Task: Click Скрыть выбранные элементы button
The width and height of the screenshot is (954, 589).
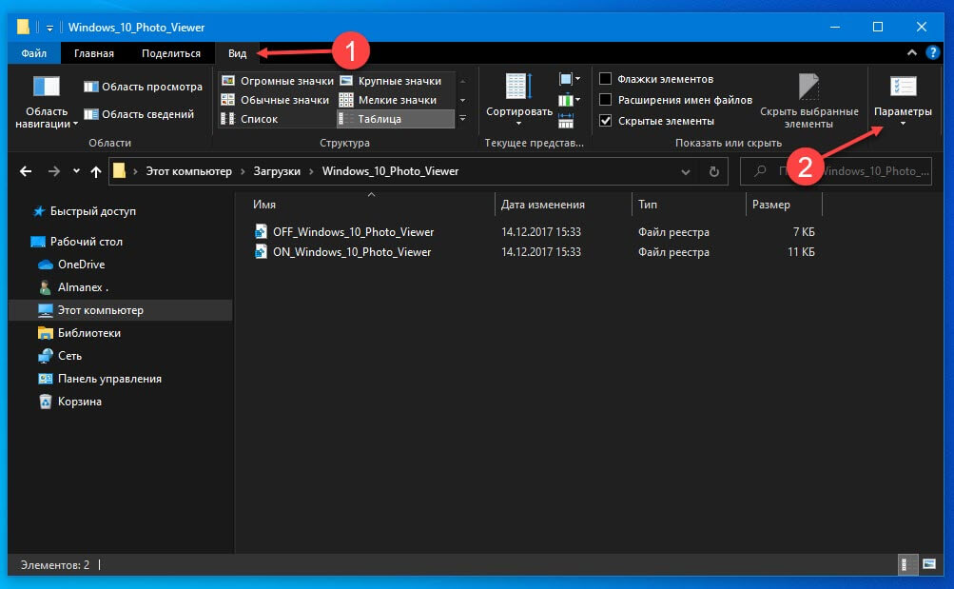Action: click(x=808, y=101)
